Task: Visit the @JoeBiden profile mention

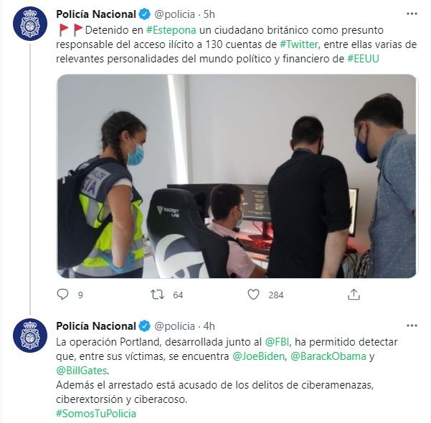Action: (x=258, y=356)
